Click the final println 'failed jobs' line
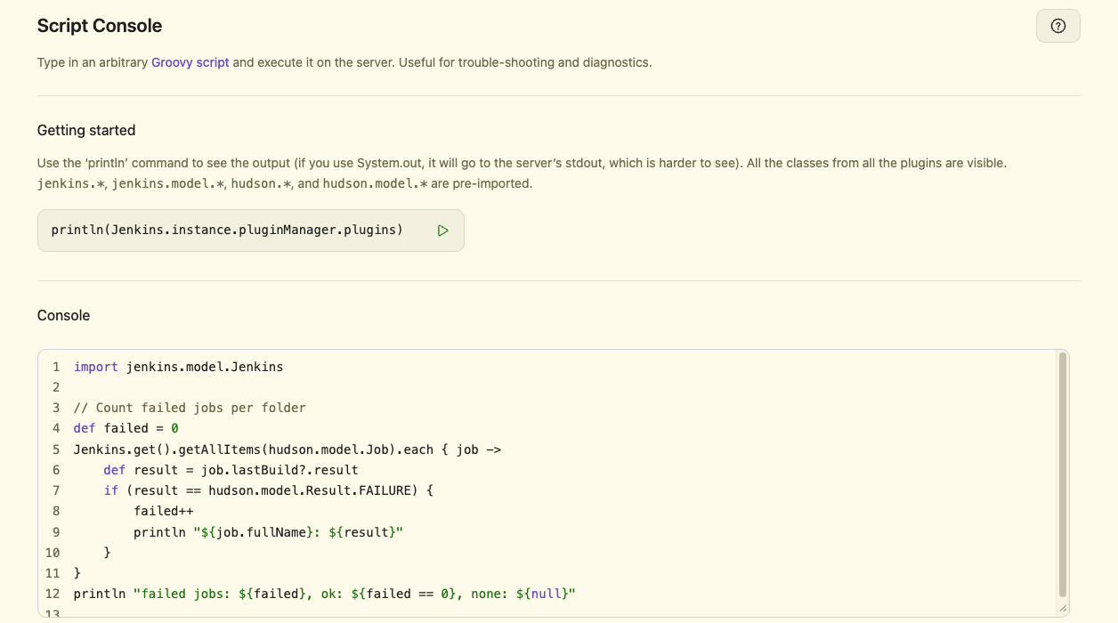 (x=325, y=594)
